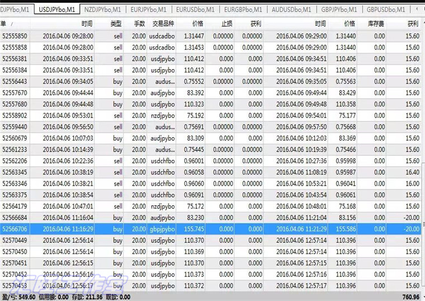
Task: Switch to the NZDJPYbo,M1 chart tab
Action: pos(102,9)
